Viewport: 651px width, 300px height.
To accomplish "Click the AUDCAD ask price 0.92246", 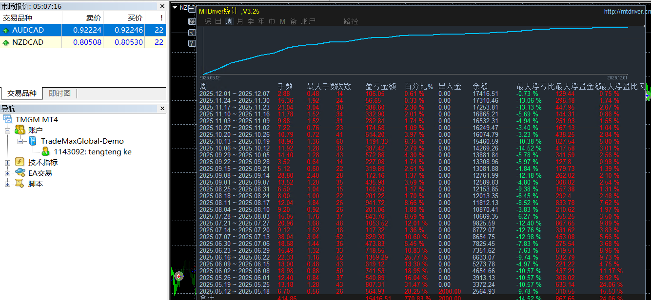I will [129, 30].
